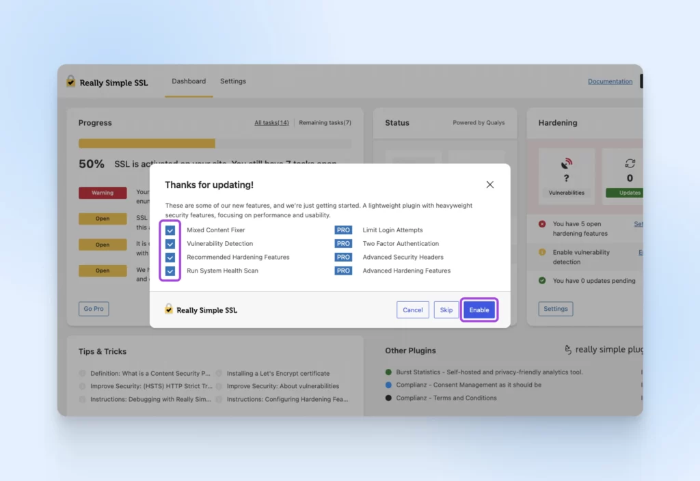Click Advanced Security Headers feature text
This screenshot has height=481, width=700.
click(403, 258)
